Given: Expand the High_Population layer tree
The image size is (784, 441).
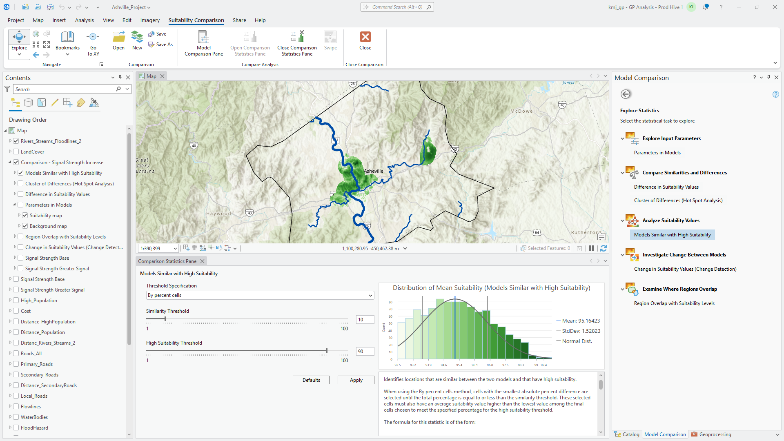Looking at the screenshot, I should tap(10, 301).
